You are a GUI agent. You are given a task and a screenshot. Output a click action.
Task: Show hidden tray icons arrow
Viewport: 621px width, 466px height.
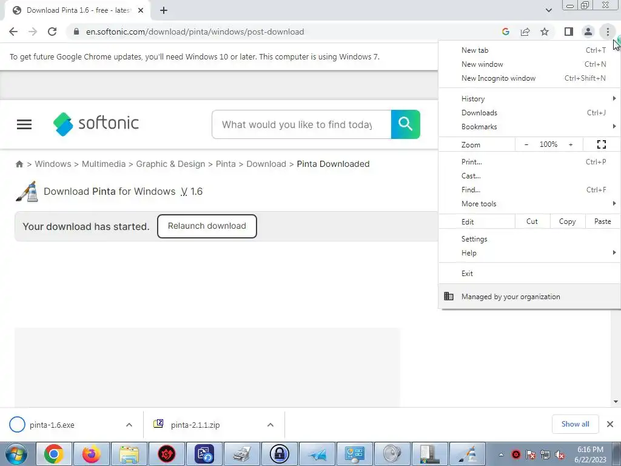pos(501,454)
